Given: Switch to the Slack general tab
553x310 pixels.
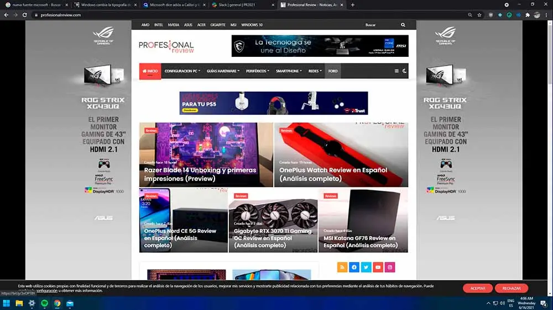Looking at the screenshot, I should [x=243, y=5].
